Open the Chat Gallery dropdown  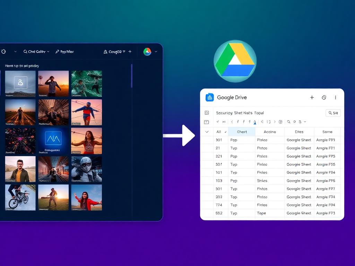[36, 52]
